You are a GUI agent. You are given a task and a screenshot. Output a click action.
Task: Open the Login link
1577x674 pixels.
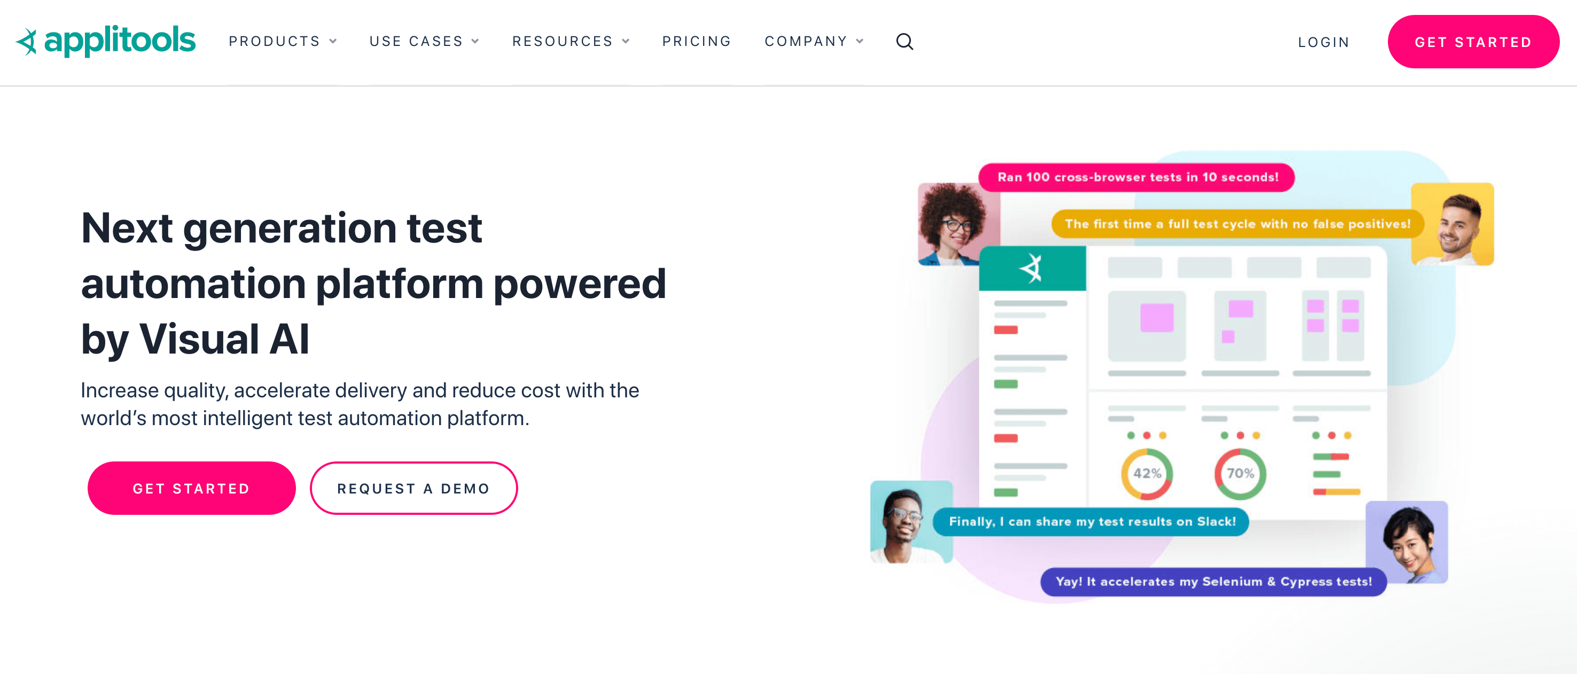click(1324, 42)
